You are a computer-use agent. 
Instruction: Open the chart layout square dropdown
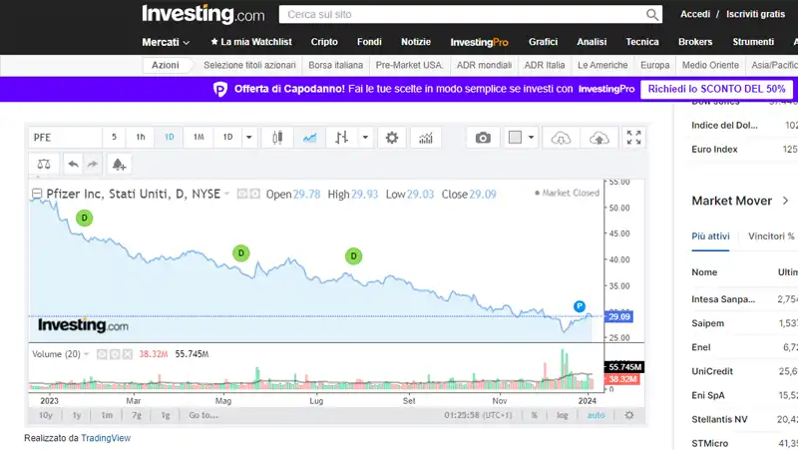click(521, 138)
